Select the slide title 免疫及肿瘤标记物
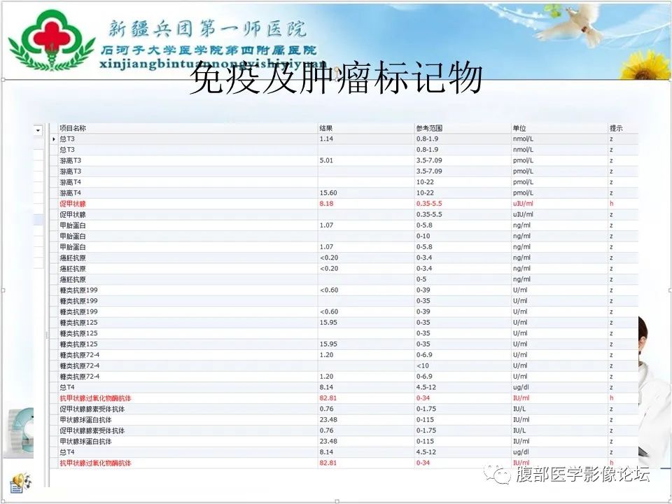Screen dimensions: 672x504 tap(337, 78)
